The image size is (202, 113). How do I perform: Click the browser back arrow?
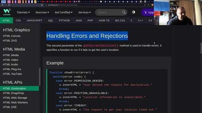[2, 5]
